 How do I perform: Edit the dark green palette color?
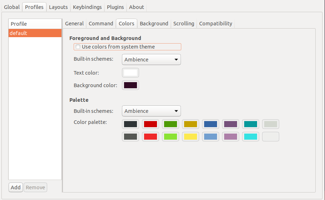[x=171, y=124]
